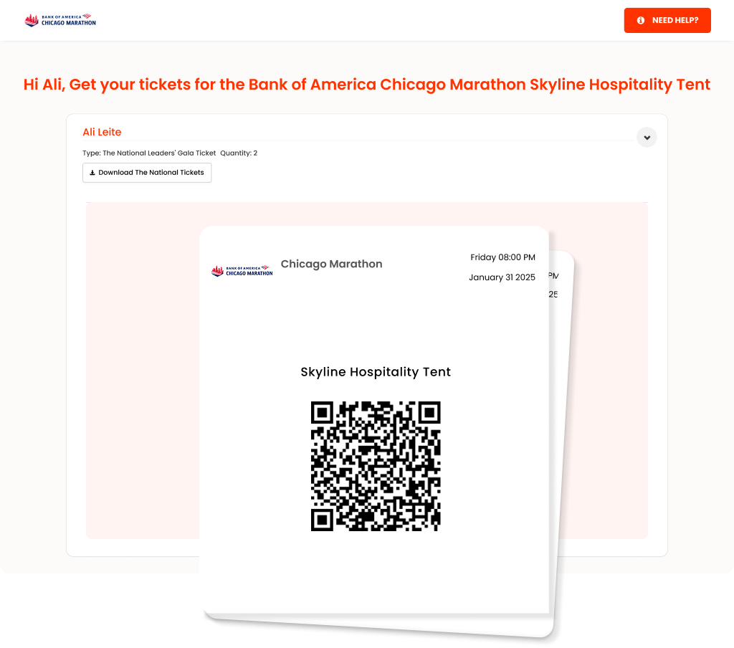The image size is (734, 648).
Task: Click the Chicago Marathon logo on ticket
Action: 242,271
